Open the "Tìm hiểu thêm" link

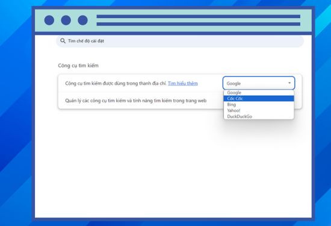click(183, 83)
